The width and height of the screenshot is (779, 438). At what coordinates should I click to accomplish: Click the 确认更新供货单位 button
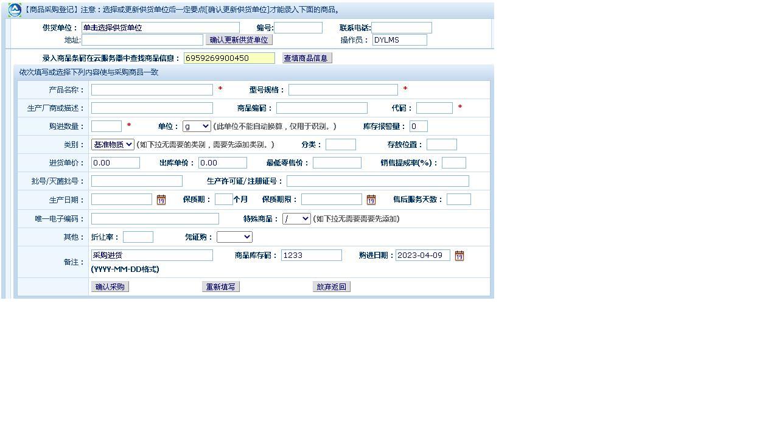point(239,40)
